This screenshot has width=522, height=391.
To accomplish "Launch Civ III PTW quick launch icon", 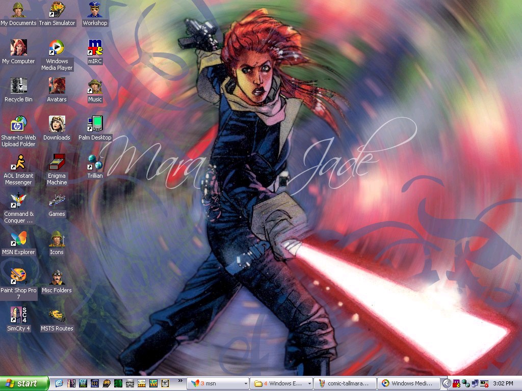I will click(x=83, y=383).
